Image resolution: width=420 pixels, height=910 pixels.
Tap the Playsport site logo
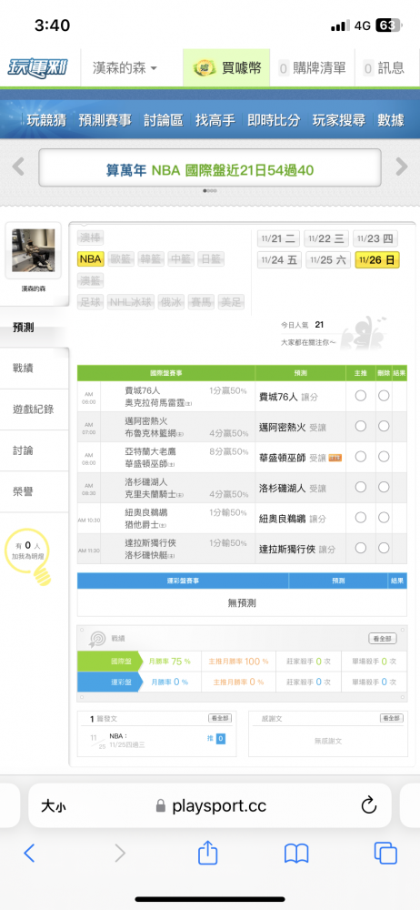(37, 68)
